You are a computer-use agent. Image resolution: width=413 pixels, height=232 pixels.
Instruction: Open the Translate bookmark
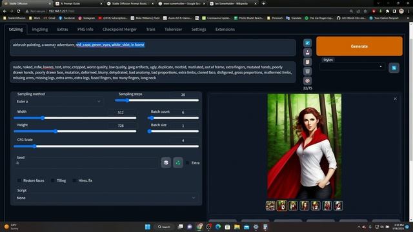pyautogui.click(x=294, y=18)
